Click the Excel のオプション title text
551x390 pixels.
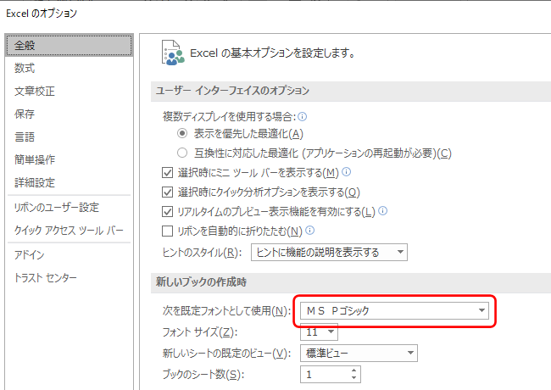[42, 14]
